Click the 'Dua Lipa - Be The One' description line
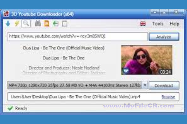 pos(64,58)
